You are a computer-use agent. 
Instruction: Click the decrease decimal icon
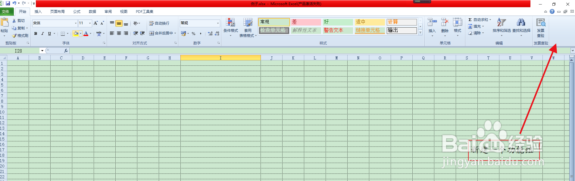tap(217, 34)
